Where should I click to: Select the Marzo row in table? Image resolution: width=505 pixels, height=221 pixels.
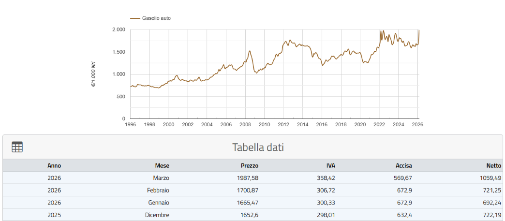pos(161,178)
